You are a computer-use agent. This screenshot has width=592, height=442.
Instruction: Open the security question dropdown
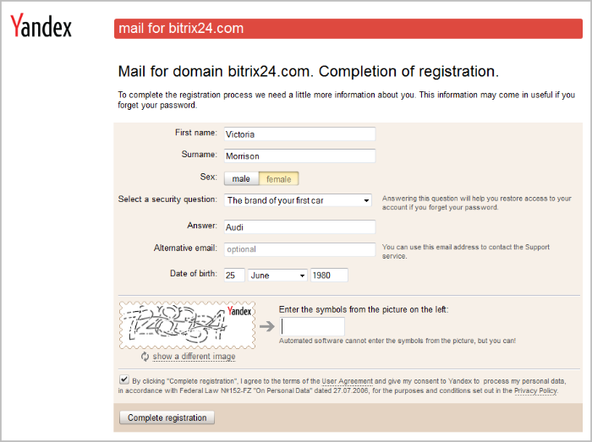point(298,200)
